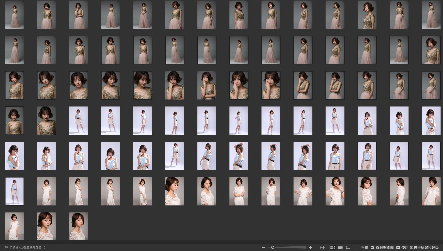
Task: Select the first blue-top photo in fourth row
Action: [x=79, y=121]
